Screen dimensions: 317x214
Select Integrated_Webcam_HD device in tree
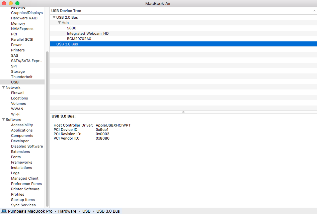88,33
